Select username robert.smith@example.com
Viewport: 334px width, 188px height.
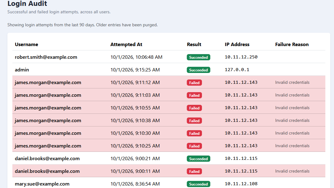46,57
